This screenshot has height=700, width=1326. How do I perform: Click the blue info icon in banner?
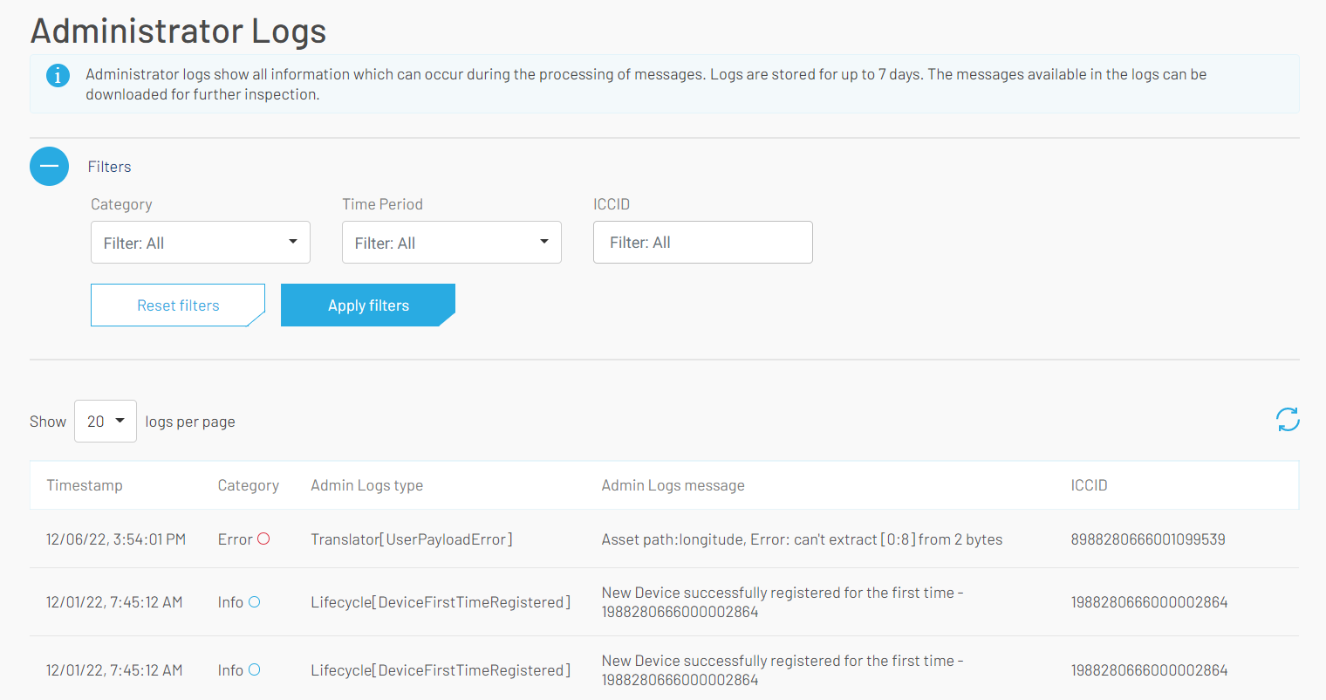click(58, 76)
